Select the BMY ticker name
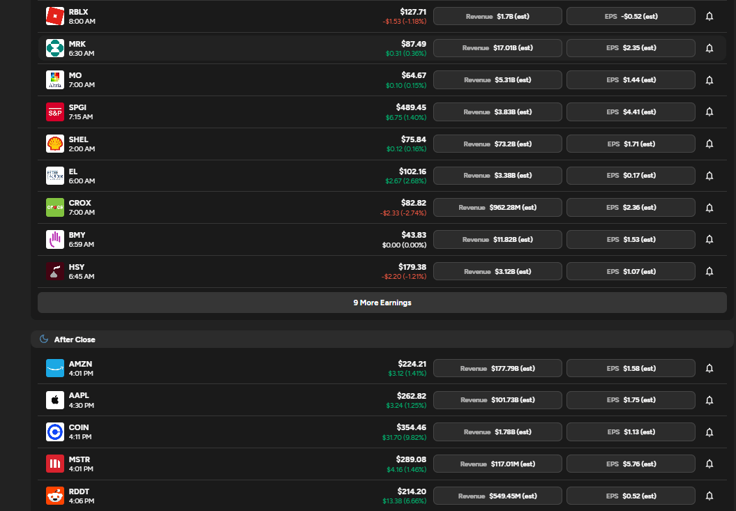 [77, 235]
